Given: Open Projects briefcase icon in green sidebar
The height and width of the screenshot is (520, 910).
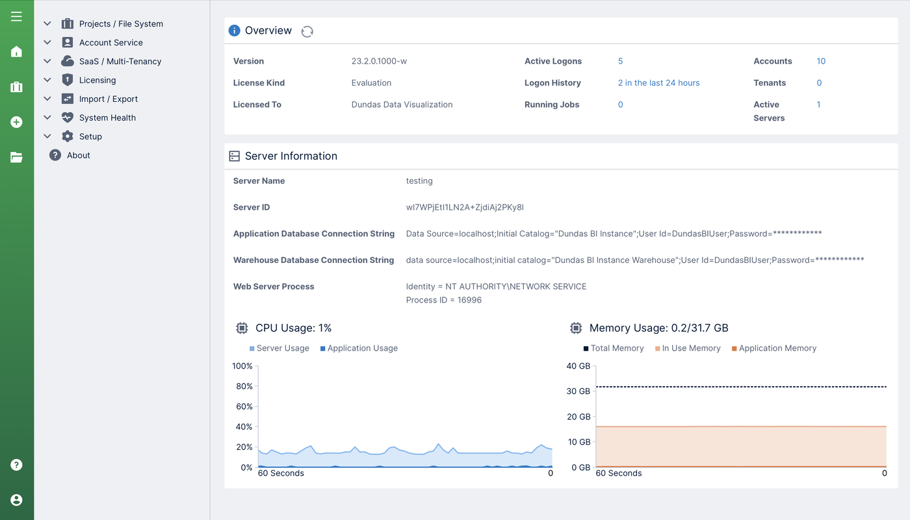Looking at the screenshot, I should (17, 87).
